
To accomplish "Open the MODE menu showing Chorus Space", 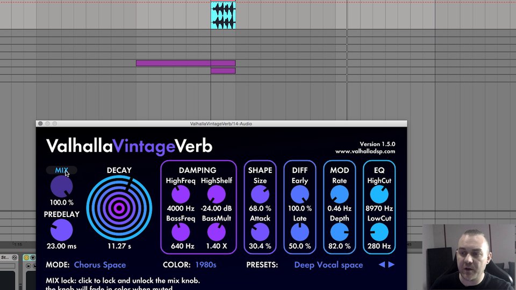I will pyautogui.click(x=100, y=265).
